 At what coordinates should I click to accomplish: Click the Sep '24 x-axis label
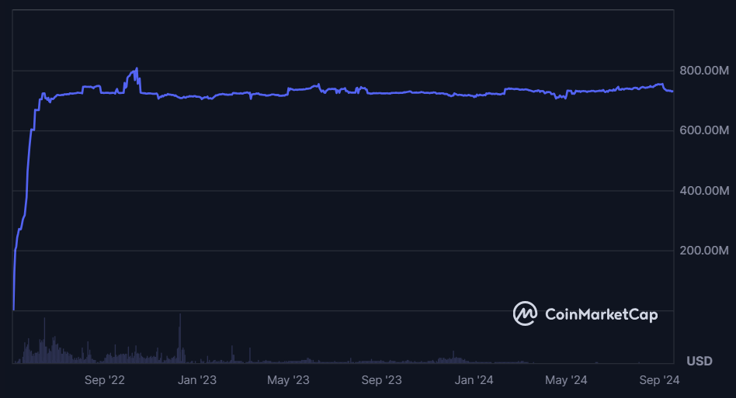click(x=660, y=380)
